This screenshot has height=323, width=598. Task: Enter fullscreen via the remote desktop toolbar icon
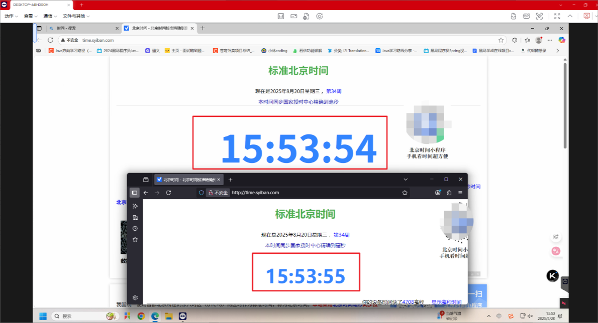pos(557,16)
